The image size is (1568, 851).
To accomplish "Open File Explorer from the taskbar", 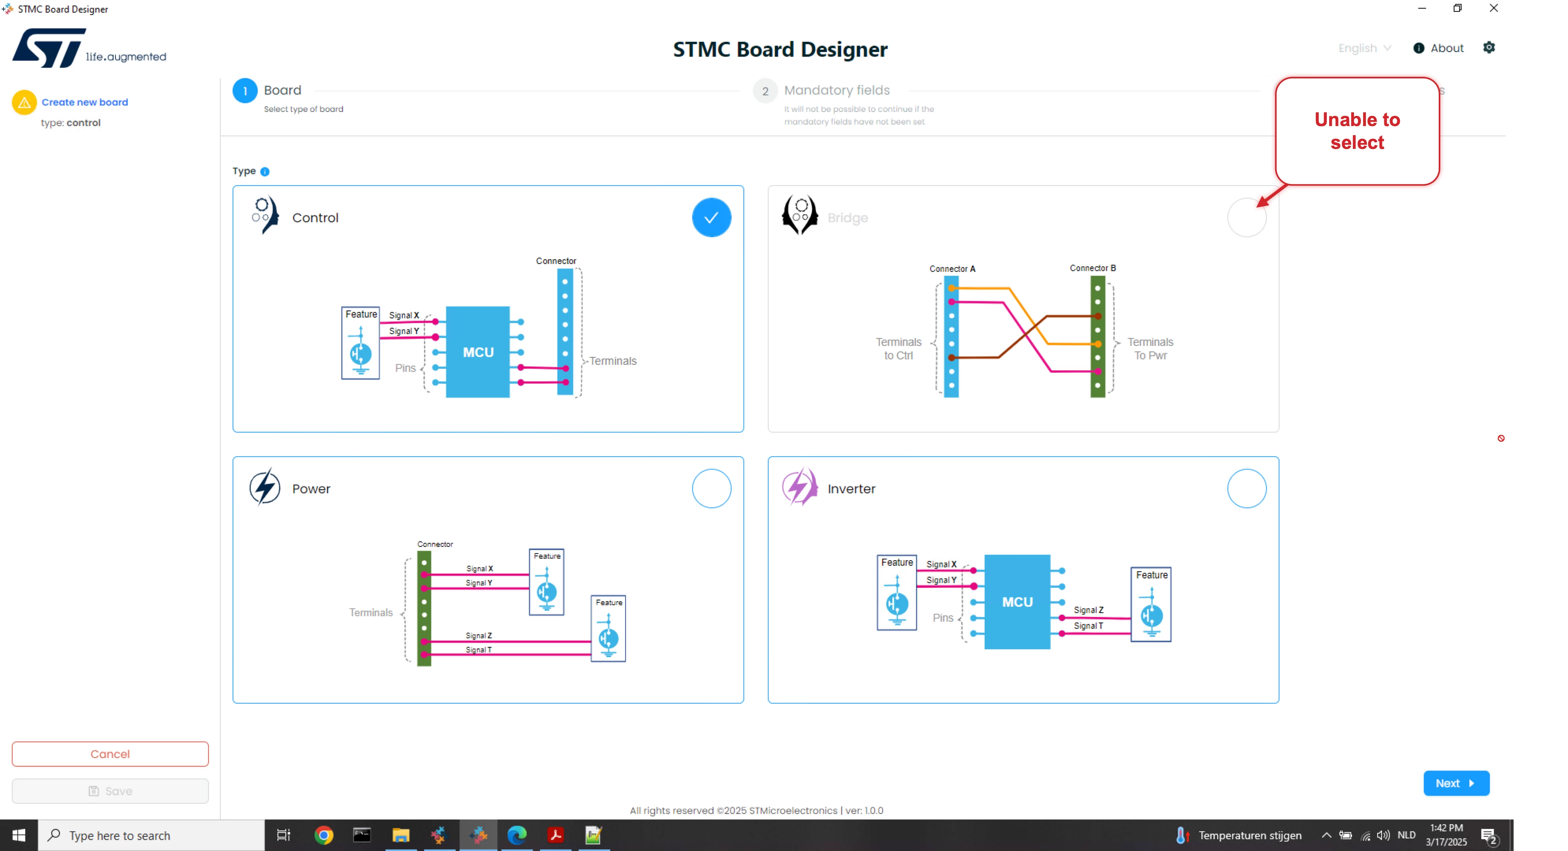I will tap(400, 835).
